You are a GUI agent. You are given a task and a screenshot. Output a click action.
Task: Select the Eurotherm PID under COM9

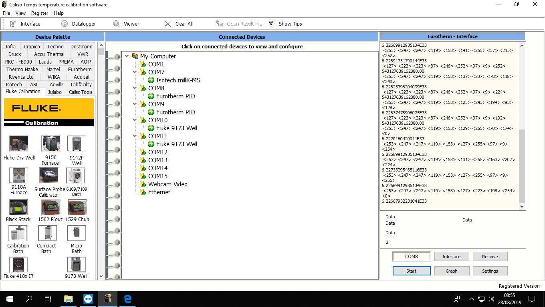click(x=176, y=112)
